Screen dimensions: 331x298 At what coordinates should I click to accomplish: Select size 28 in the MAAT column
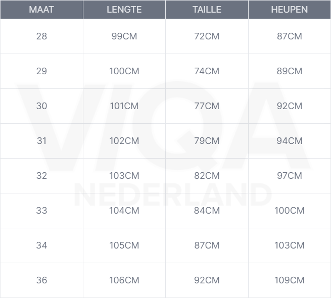pyautogui.click(x=41, y=36)
